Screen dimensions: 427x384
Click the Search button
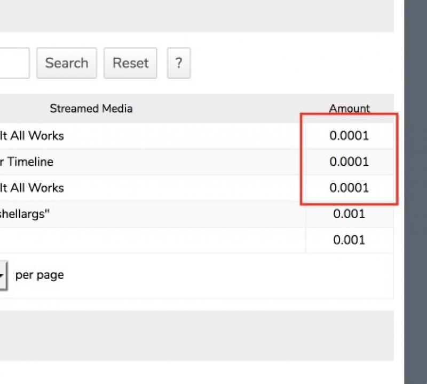66,63
